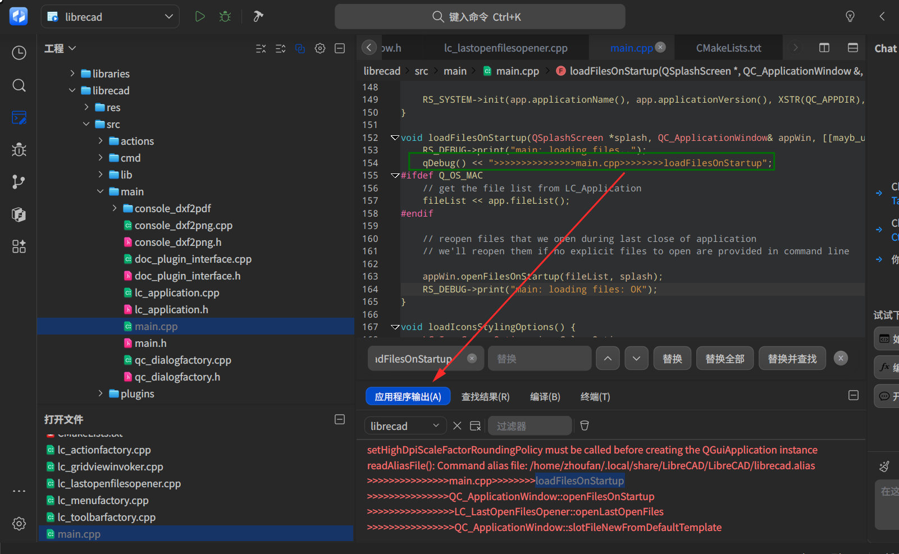Expand the actions folder
Image resolution: width=899 pixels, height=554 pixels.
click(x=101, y=141)
